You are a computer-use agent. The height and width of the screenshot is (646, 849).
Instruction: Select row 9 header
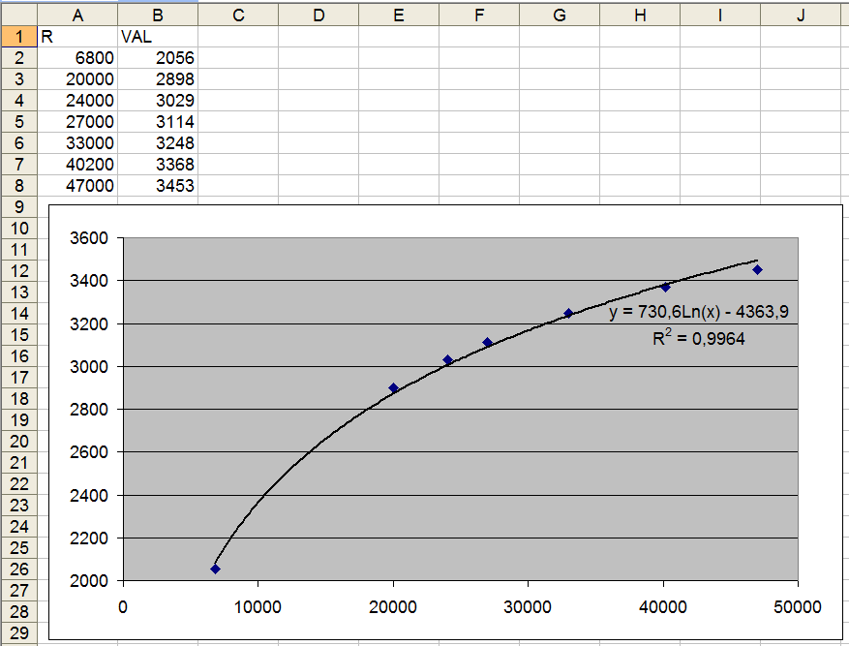pyautogui.click(x=19, y=207)
